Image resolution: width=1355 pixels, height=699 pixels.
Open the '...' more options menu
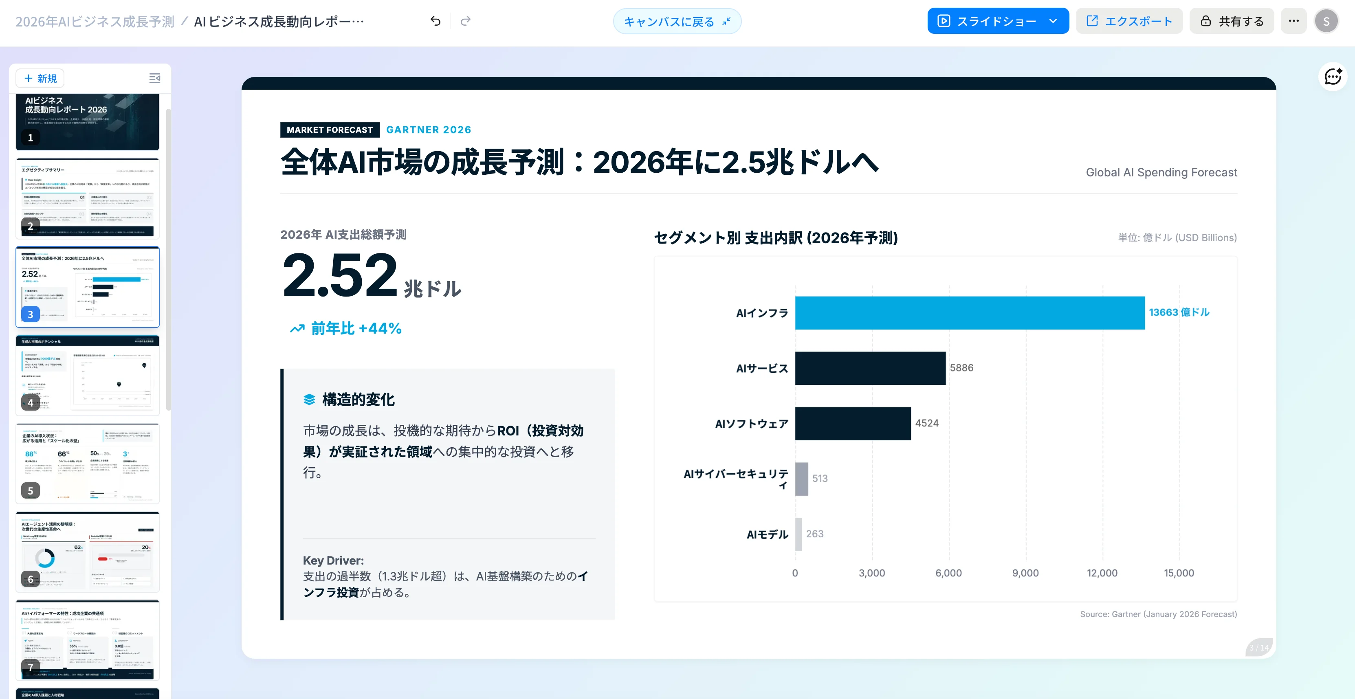pos(1294,21)
